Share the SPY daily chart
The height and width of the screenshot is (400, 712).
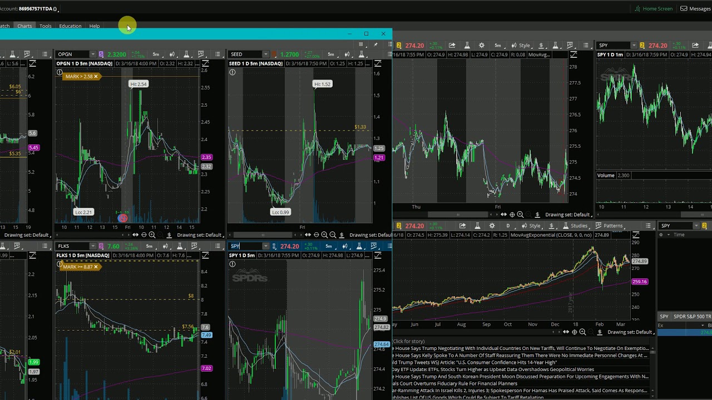pyautogui.click(x=462, y=226)
